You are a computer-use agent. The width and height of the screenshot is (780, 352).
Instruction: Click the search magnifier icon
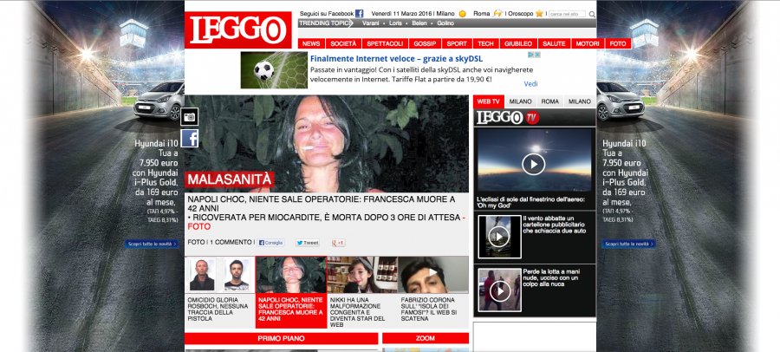pos(593,14)
